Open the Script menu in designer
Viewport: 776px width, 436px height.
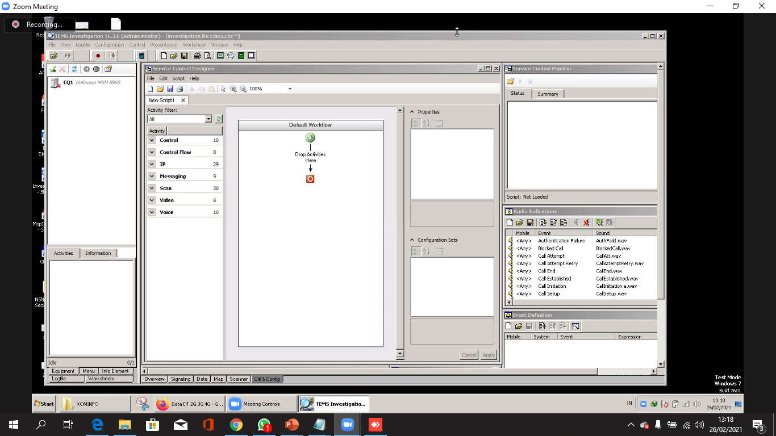pyautogui.click(x=178, y=78)
